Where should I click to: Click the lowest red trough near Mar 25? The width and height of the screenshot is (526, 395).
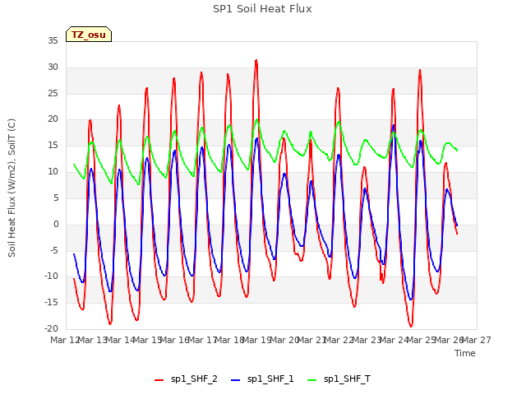click(x=411, y=326)
